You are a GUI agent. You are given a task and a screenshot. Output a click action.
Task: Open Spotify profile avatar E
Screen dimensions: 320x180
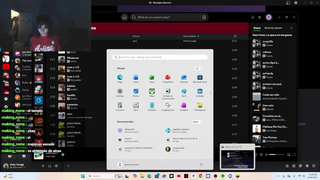269,17
